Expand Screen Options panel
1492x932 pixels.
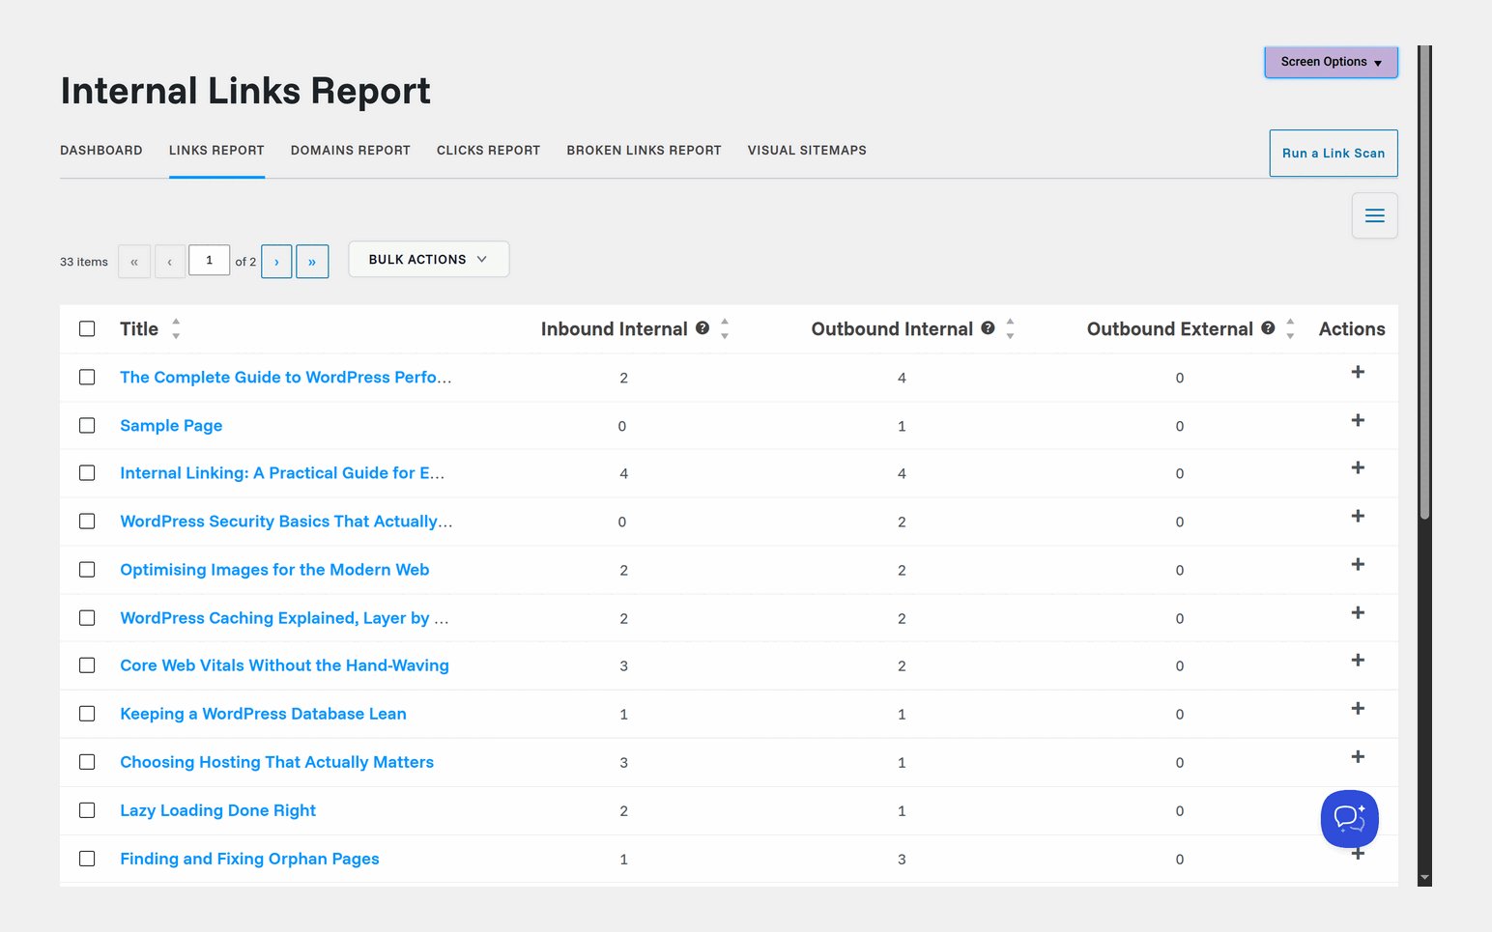pyautogui.click(x=1331, y=62)
